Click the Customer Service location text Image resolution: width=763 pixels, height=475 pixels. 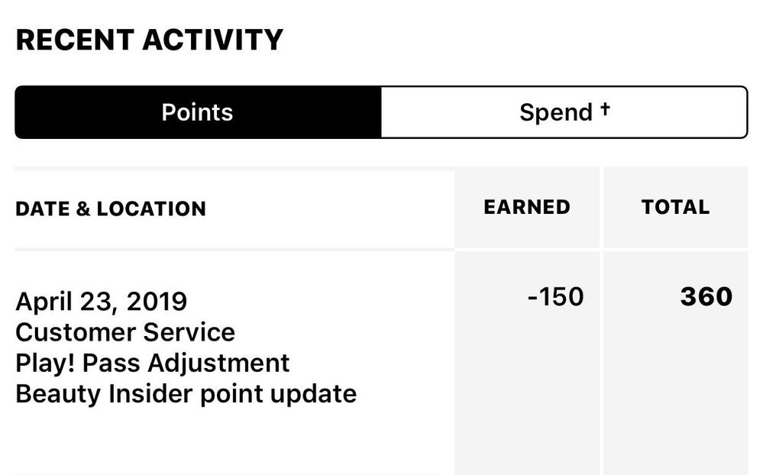[125, 332]
